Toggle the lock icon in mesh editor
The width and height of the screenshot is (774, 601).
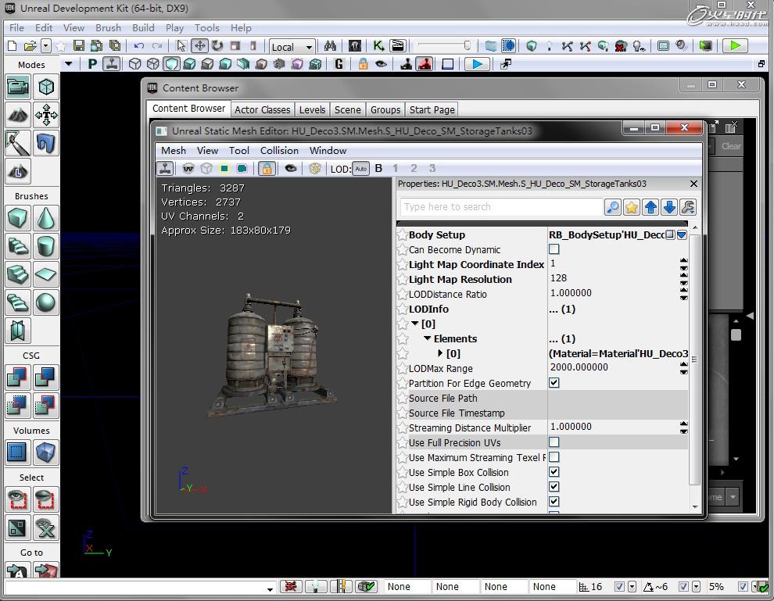click(x=267, y=169)
